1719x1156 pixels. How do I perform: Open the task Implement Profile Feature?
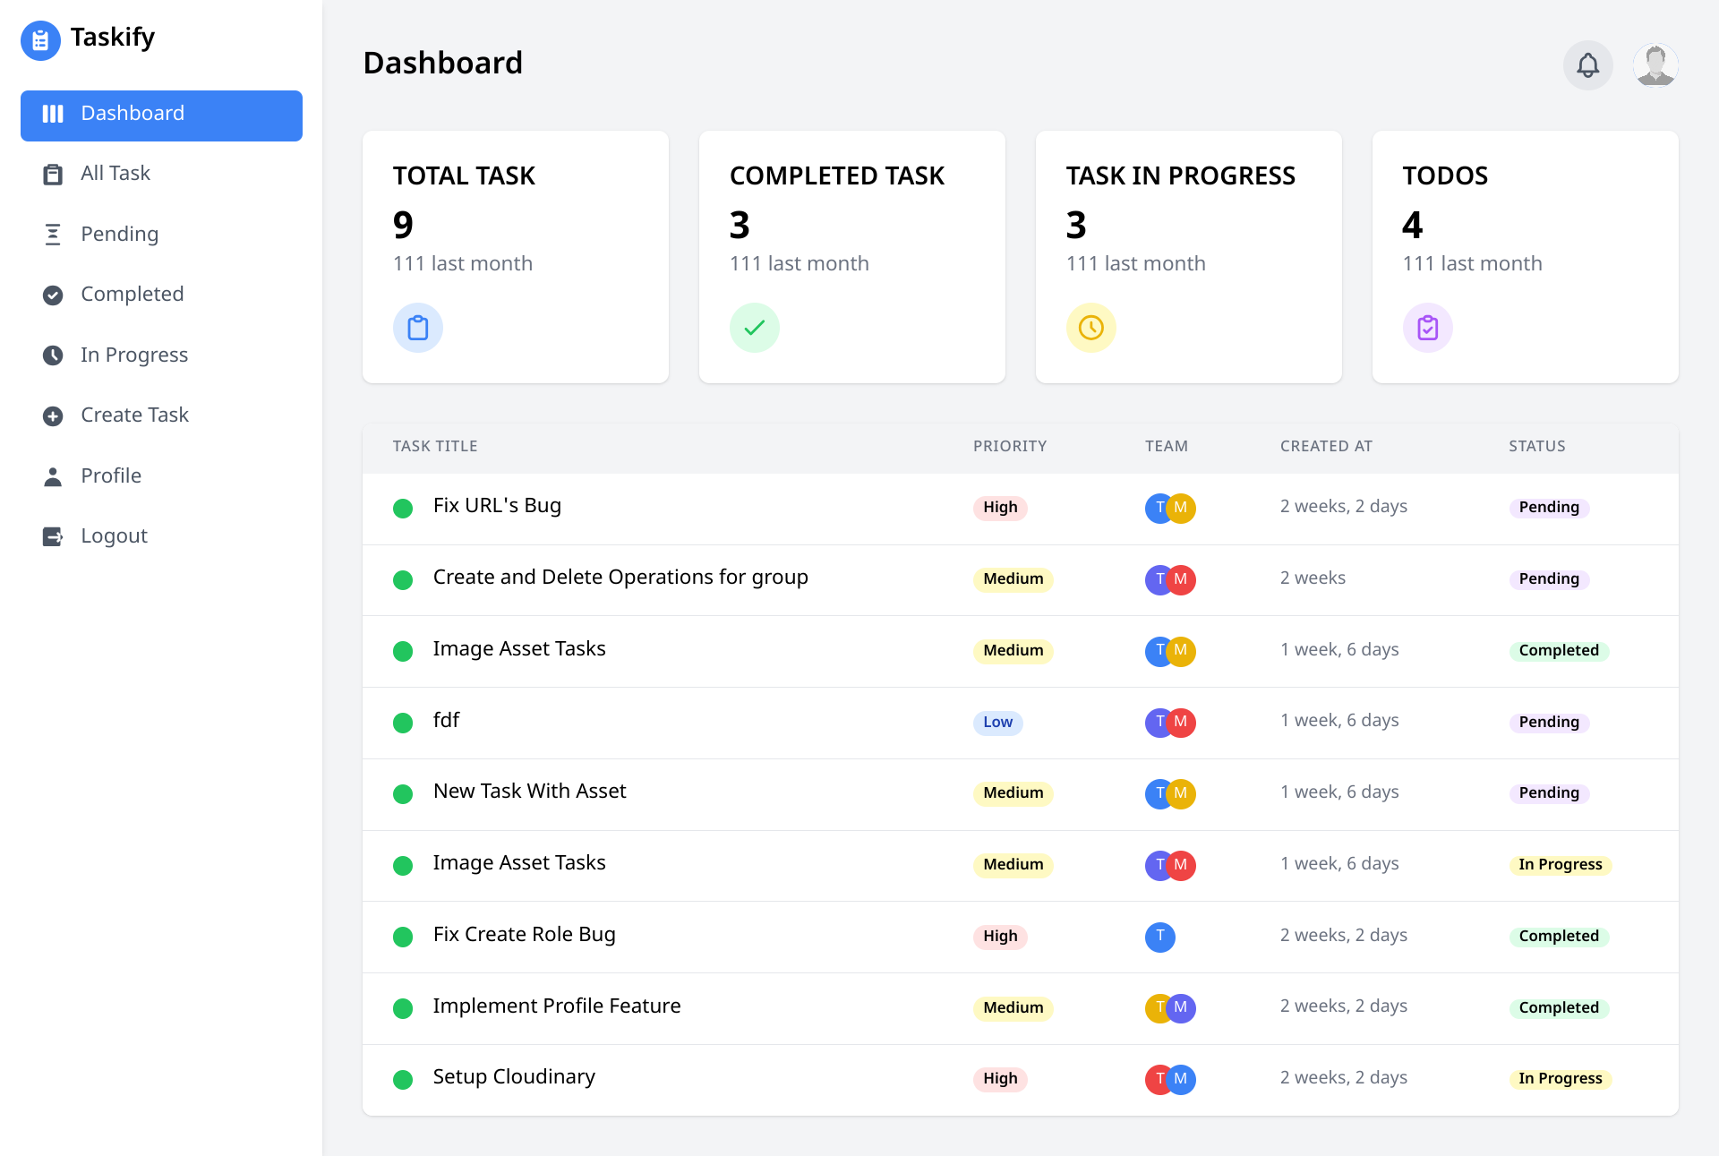[557, 1006]
